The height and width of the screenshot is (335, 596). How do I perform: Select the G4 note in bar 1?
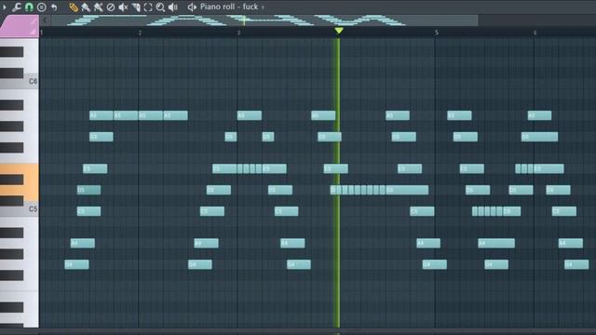76,264
